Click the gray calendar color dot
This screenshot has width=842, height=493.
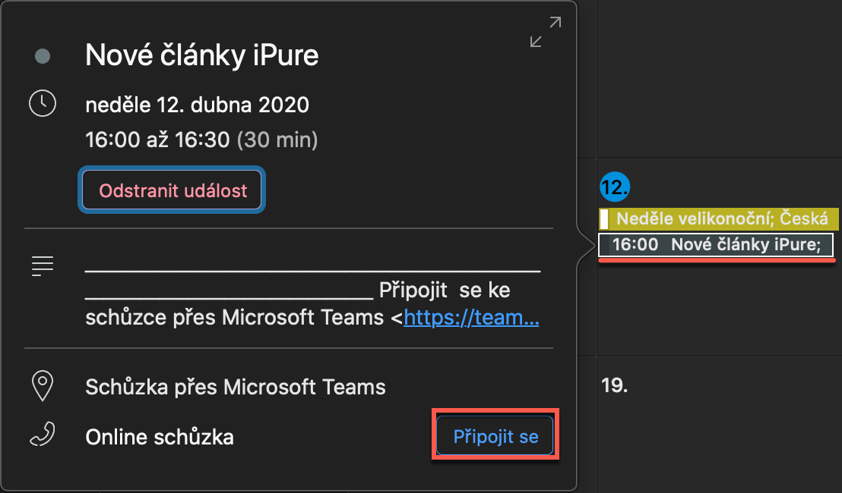(x=43, y=55)
